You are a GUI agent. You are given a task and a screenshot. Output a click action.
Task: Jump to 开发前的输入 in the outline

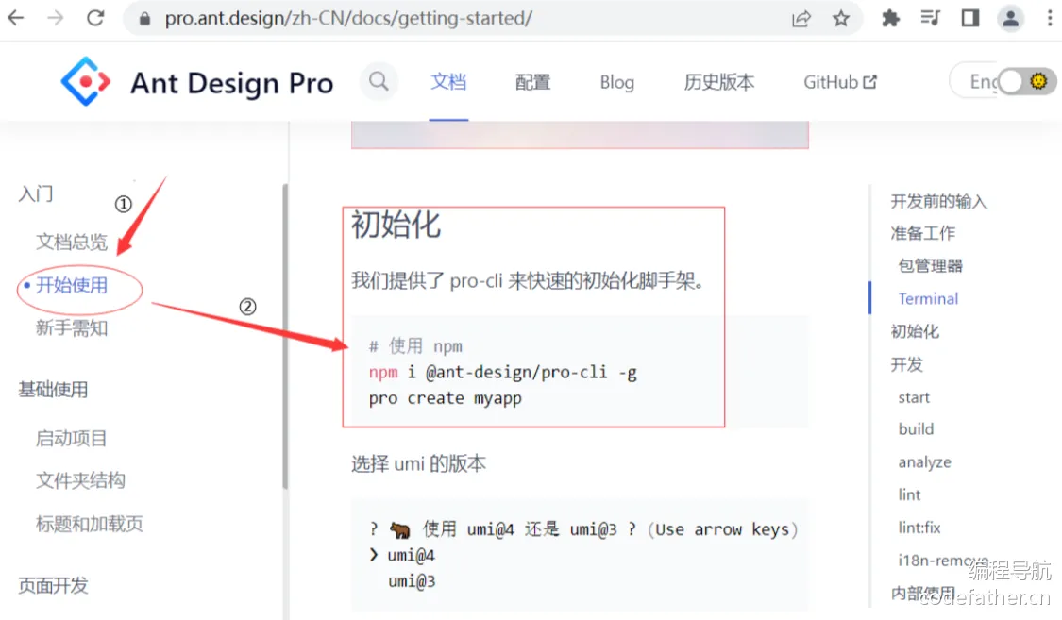[938, 201]
